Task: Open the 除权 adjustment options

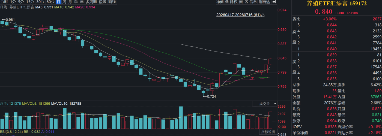Action: coord(234,2)
